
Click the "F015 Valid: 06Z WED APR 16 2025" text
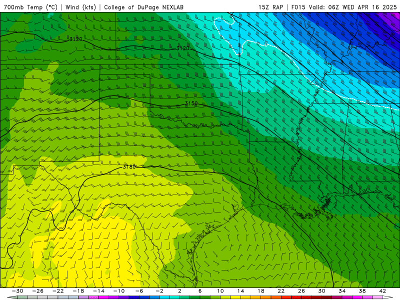(344, 7)
